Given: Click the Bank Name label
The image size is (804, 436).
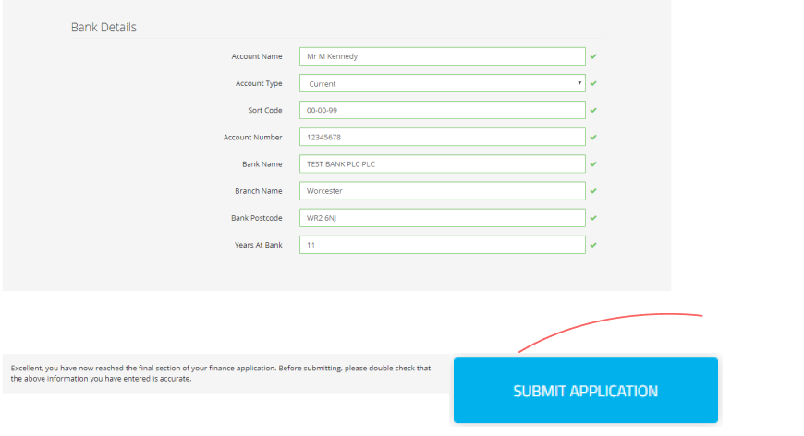Looking at the screenshot, I should (x=262, y=163).
